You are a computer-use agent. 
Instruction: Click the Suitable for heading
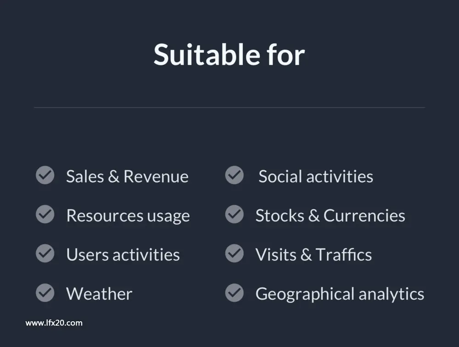[229, 55]
